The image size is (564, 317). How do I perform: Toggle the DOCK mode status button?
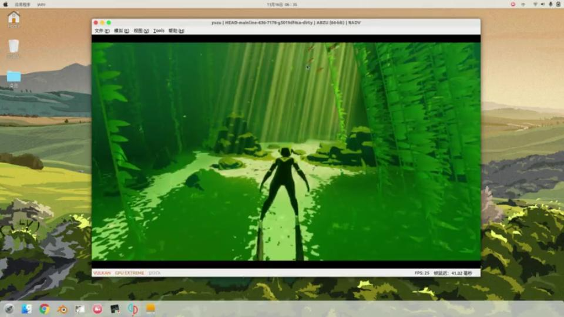(x=155, y=273)
